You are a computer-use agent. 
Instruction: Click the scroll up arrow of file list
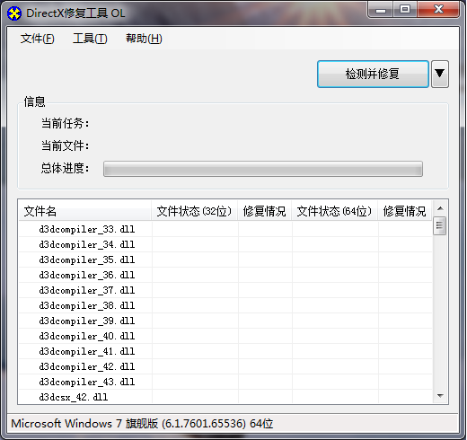440,208
